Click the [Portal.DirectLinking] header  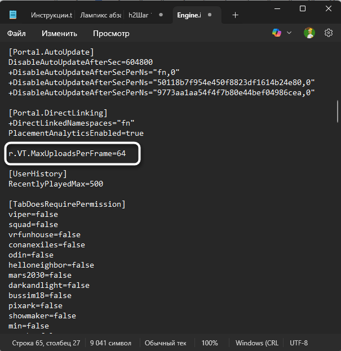[58, 113]
